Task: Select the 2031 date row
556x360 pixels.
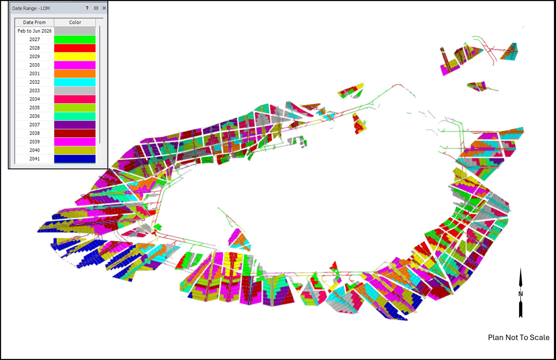Action: [55, 73]
